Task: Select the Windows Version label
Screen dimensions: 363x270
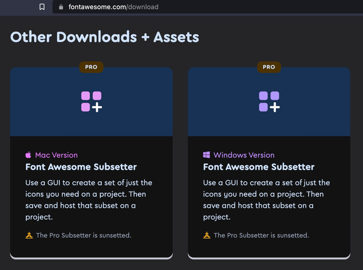Action: coord(244,155)
